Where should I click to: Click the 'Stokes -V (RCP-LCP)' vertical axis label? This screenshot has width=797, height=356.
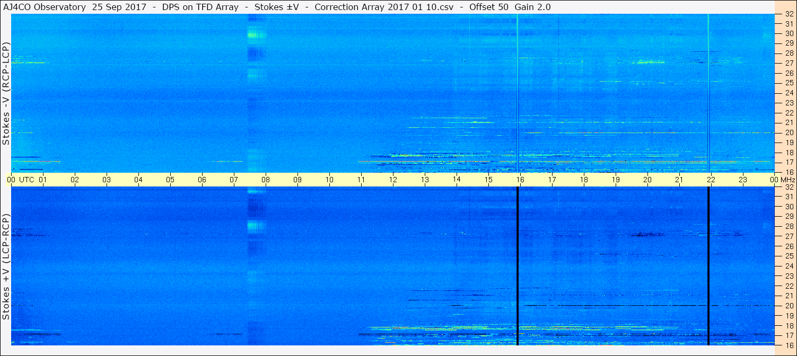(6, 93)
